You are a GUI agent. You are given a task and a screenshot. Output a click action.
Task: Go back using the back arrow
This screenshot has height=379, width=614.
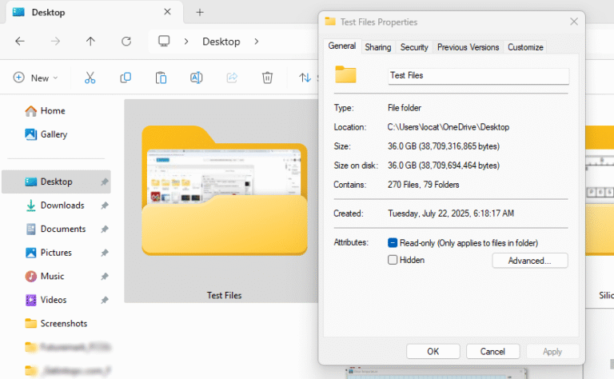[x=19, y=41]
